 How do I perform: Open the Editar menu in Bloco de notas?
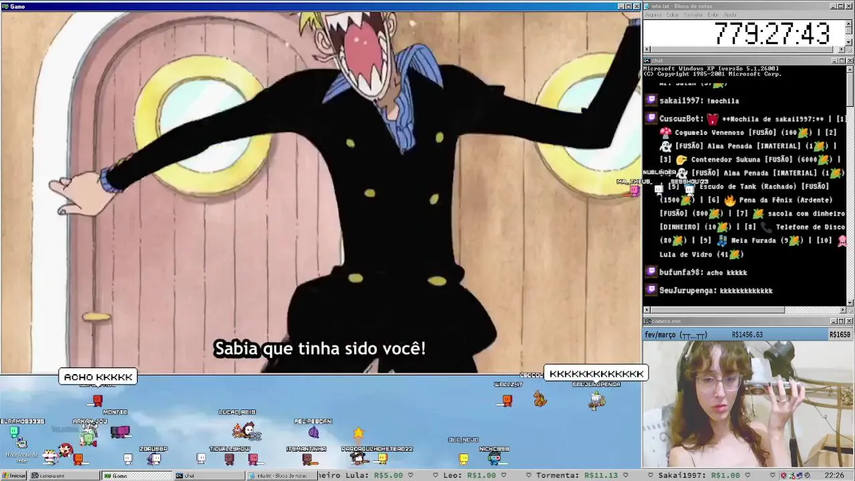click(673, 15)
